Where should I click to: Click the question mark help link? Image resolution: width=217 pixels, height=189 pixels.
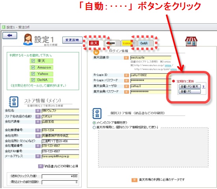[x=204, y=87]
